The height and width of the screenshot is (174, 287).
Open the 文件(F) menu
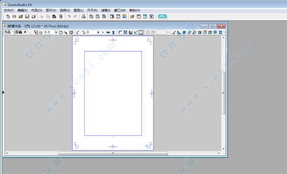9,11
